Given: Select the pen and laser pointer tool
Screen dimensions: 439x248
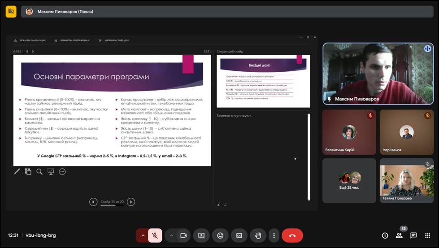Looking at the screenshot, I should (17, 171).
